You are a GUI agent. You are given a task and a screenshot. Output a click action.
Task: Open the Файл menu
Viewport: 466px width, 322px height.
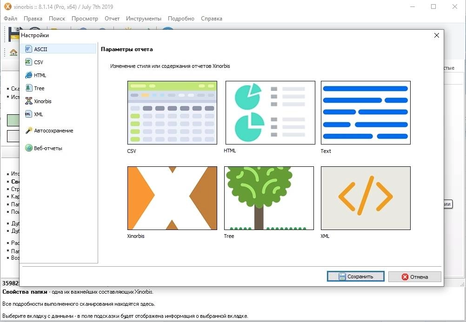pyautogui.click(x=10, y=19)
